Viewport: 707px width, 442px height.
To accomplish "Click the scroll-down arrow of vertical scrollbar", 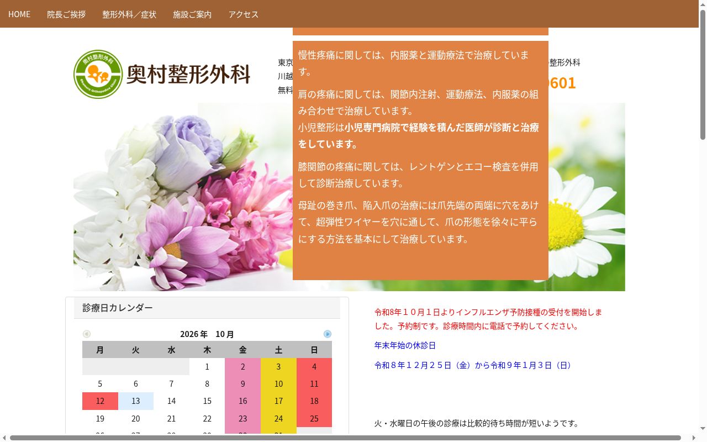I will pyautogui.click(x=703, y=429).
